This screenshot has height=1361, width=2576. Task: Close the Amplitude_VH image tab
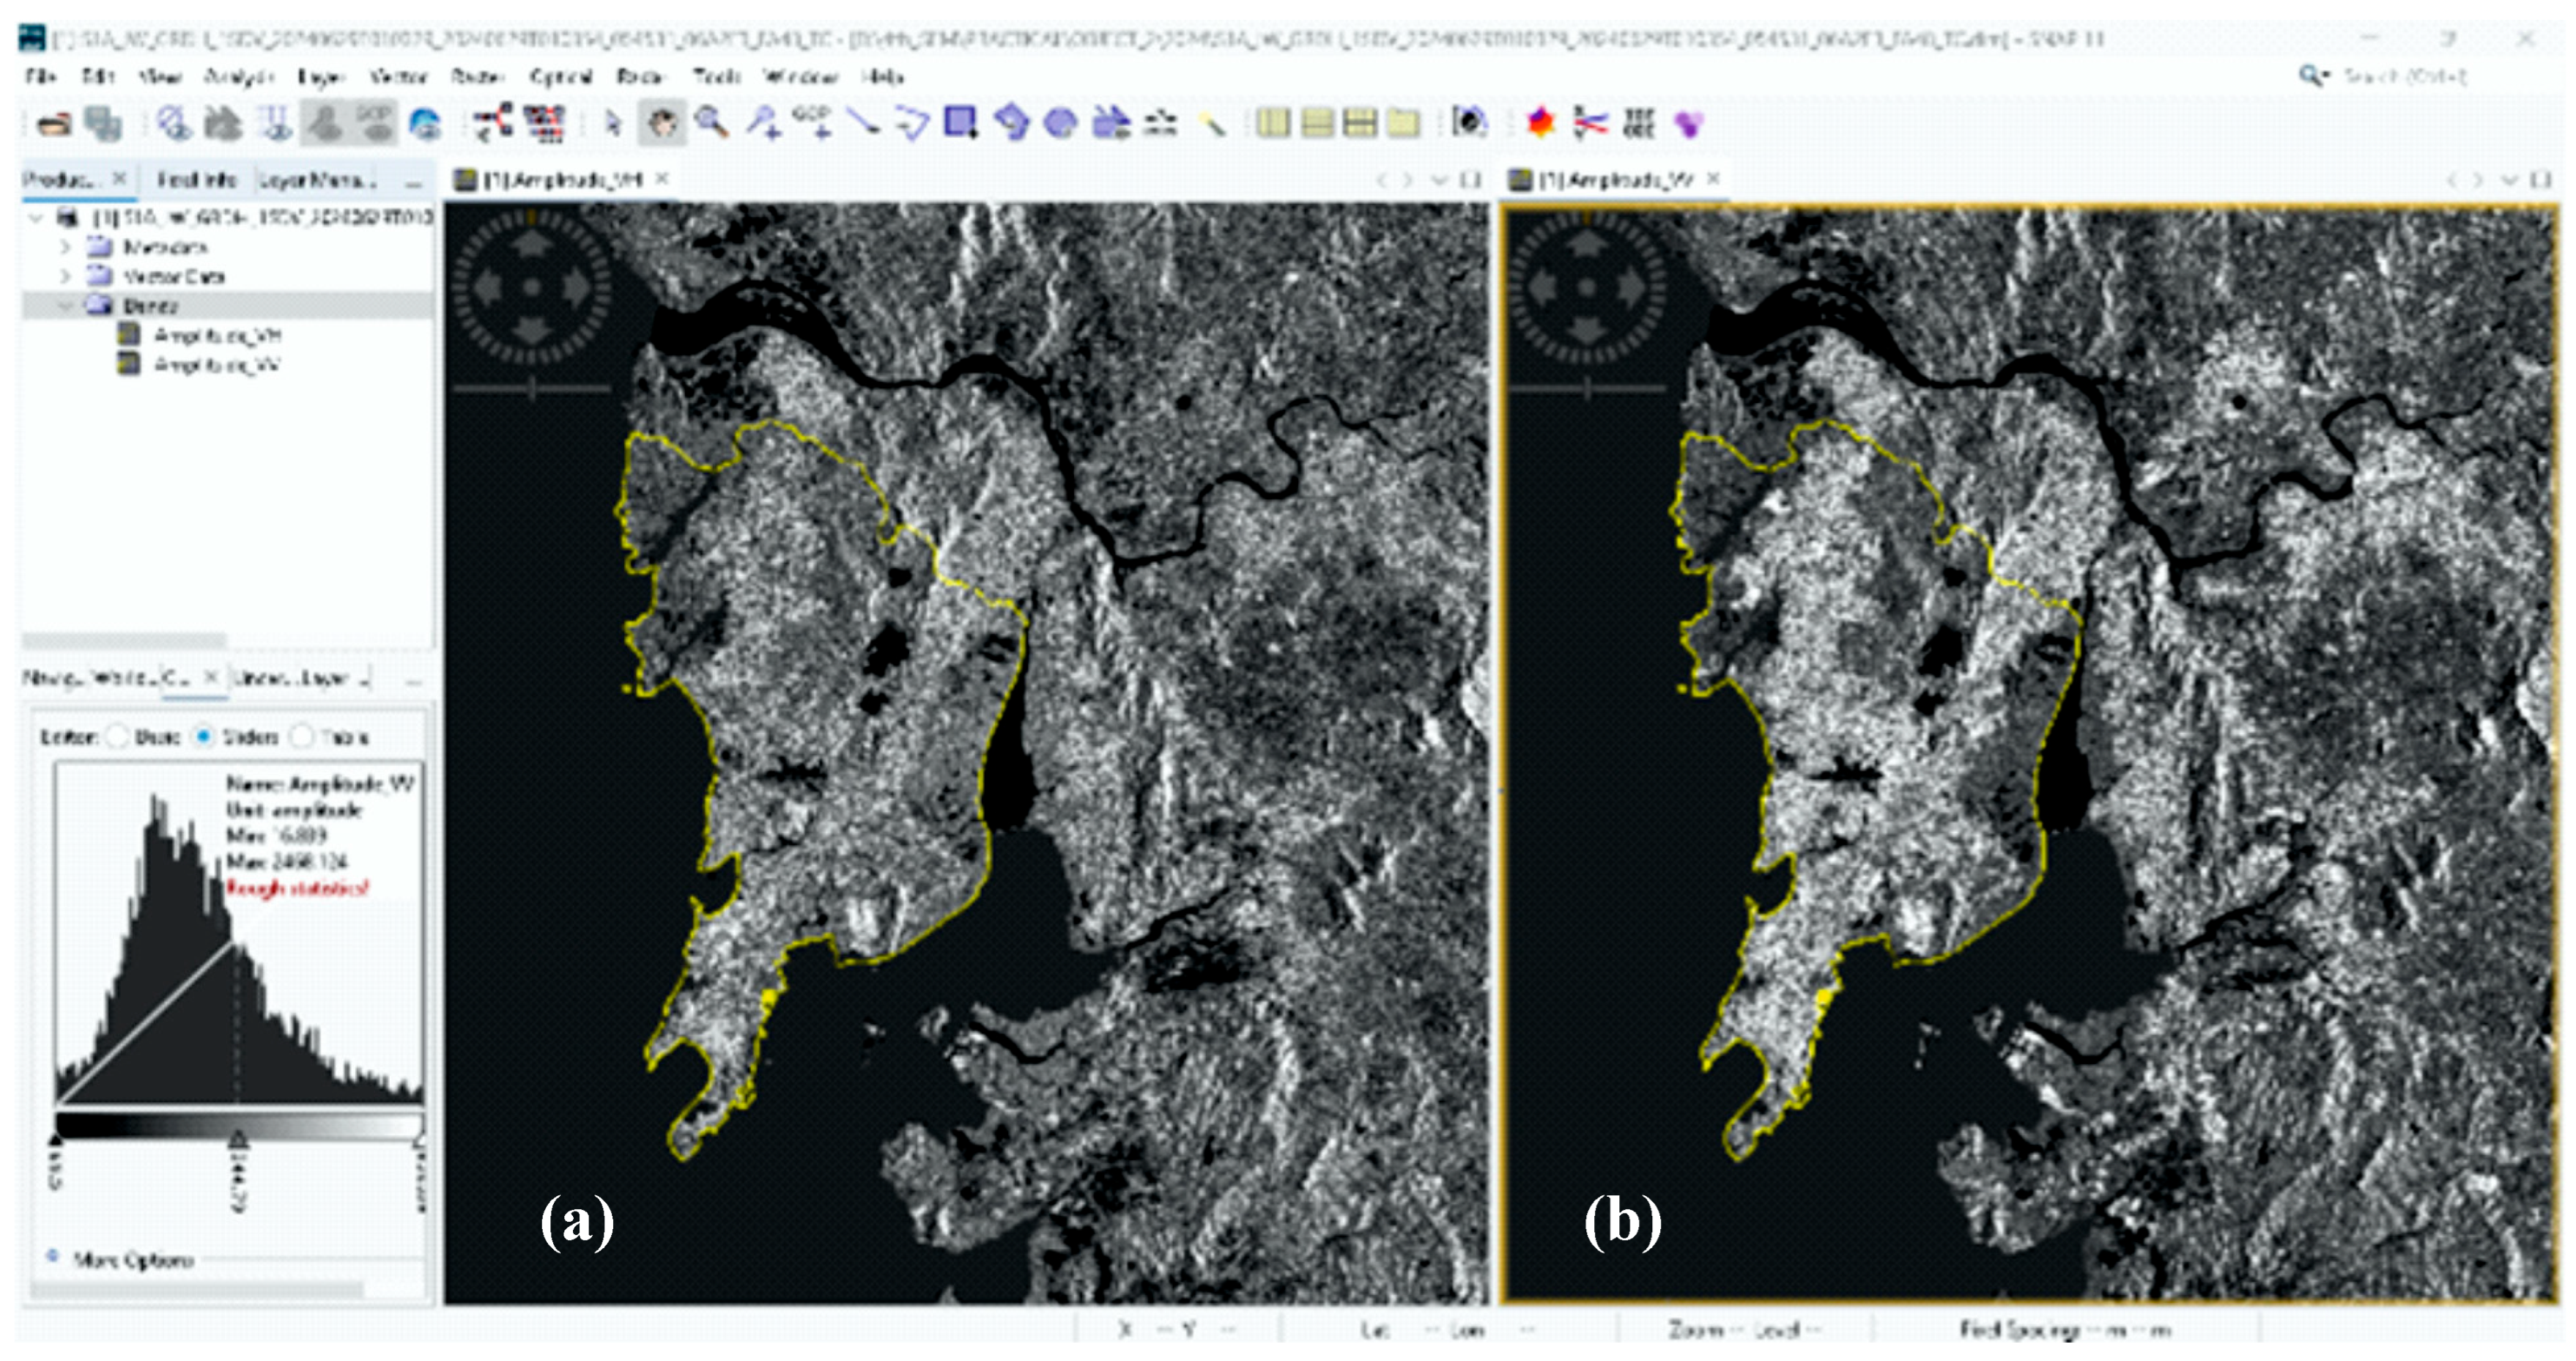tap(662, 179)
